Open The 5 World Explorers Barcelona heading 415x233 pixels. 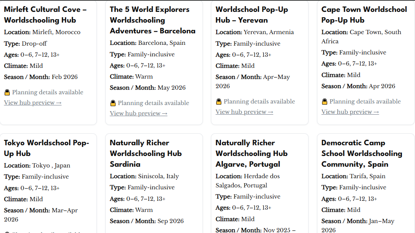(152, 20)
